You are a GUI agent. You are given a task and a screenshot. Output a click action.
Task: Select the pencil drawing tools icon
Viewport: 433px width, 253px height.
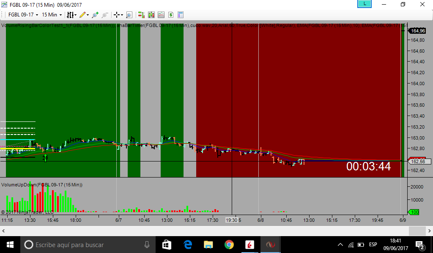[82, 15]
